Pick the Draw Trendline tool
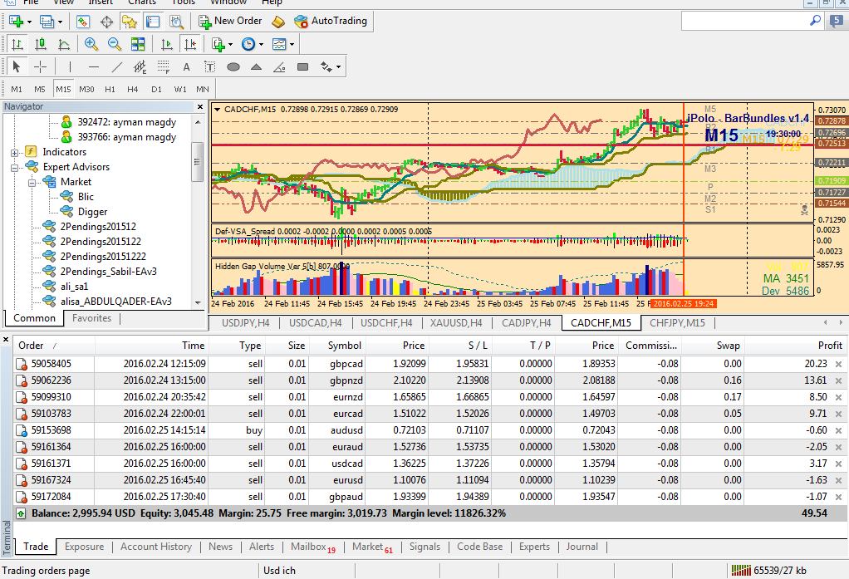This screenshot has height=579, width=849. [x=117, y=67]
